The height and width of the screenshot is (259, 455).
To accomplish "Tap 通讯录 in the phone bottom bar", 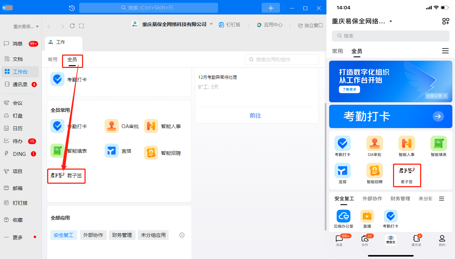I will [416, 241].
